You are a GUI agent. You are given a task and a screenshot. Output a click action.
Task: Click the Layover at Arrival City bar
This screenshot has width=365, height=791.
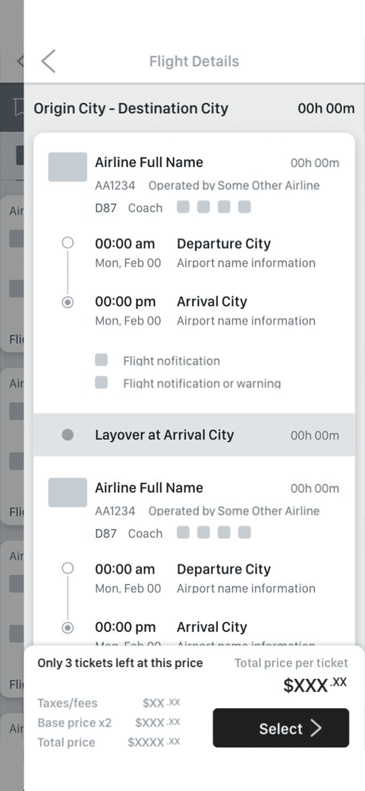[194, 435]
